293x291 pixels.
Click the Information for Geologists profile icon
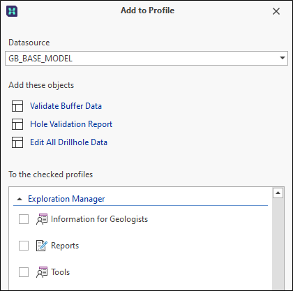(42, 219)
